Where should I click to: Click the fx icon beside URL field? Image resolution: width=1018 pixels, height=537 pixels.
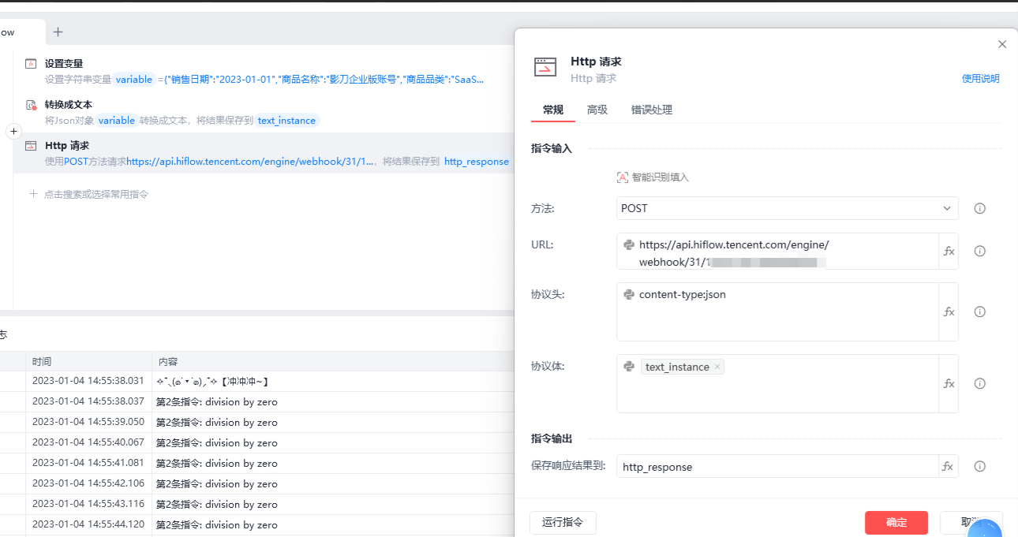click(x=949, y=251)
